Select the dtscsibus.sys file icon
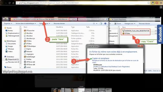 pos(25,38)
